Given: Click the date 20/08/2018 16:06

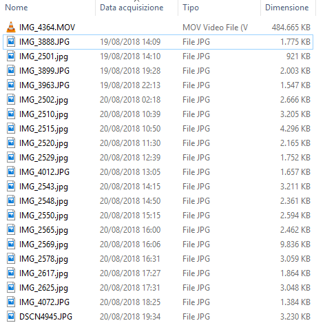Looking at the screenshot, I should click(130, 244).
